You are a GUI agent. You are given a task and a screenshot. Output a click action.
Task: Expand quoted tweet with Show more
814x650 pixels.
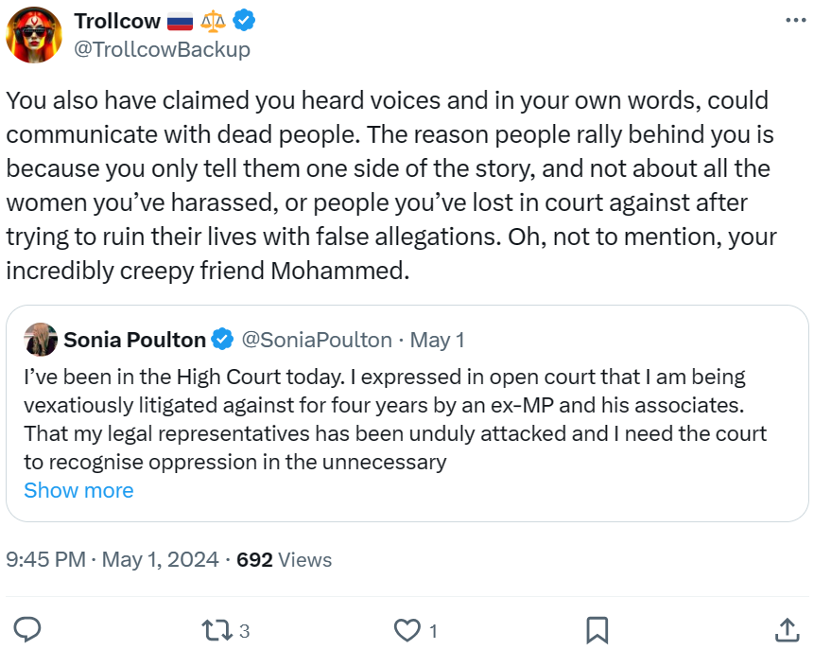pos(78,490)
